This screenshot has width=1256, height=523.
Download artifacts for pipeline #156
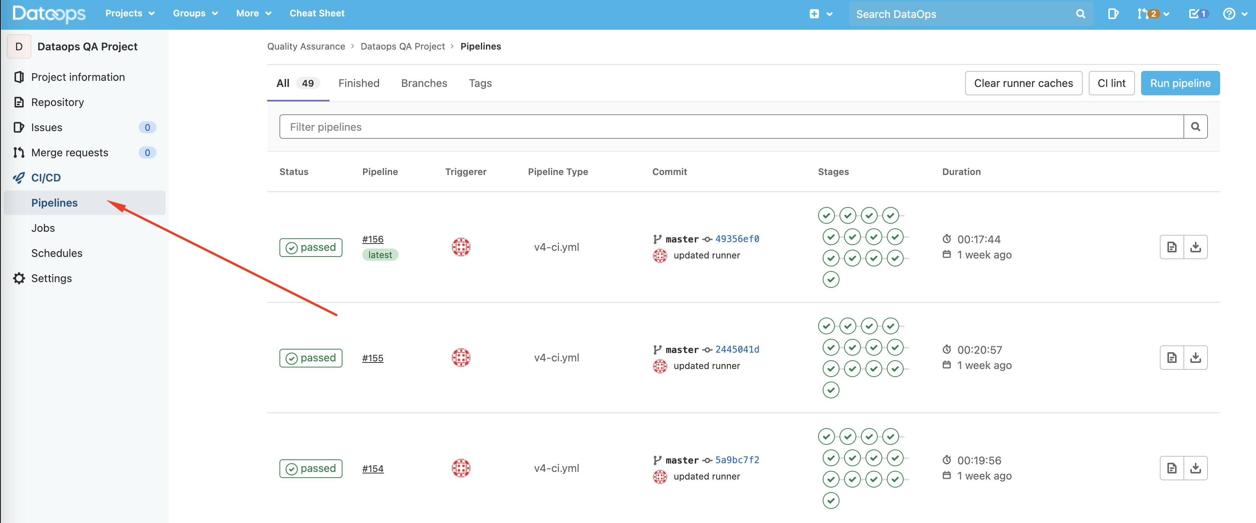point(1196,247)
